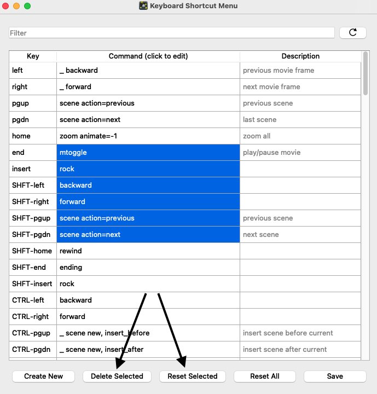Edit 'forward' command in CTRL-right row
Image resolution: width=377 pixels, height=394 pixels.
click(148, 317)
